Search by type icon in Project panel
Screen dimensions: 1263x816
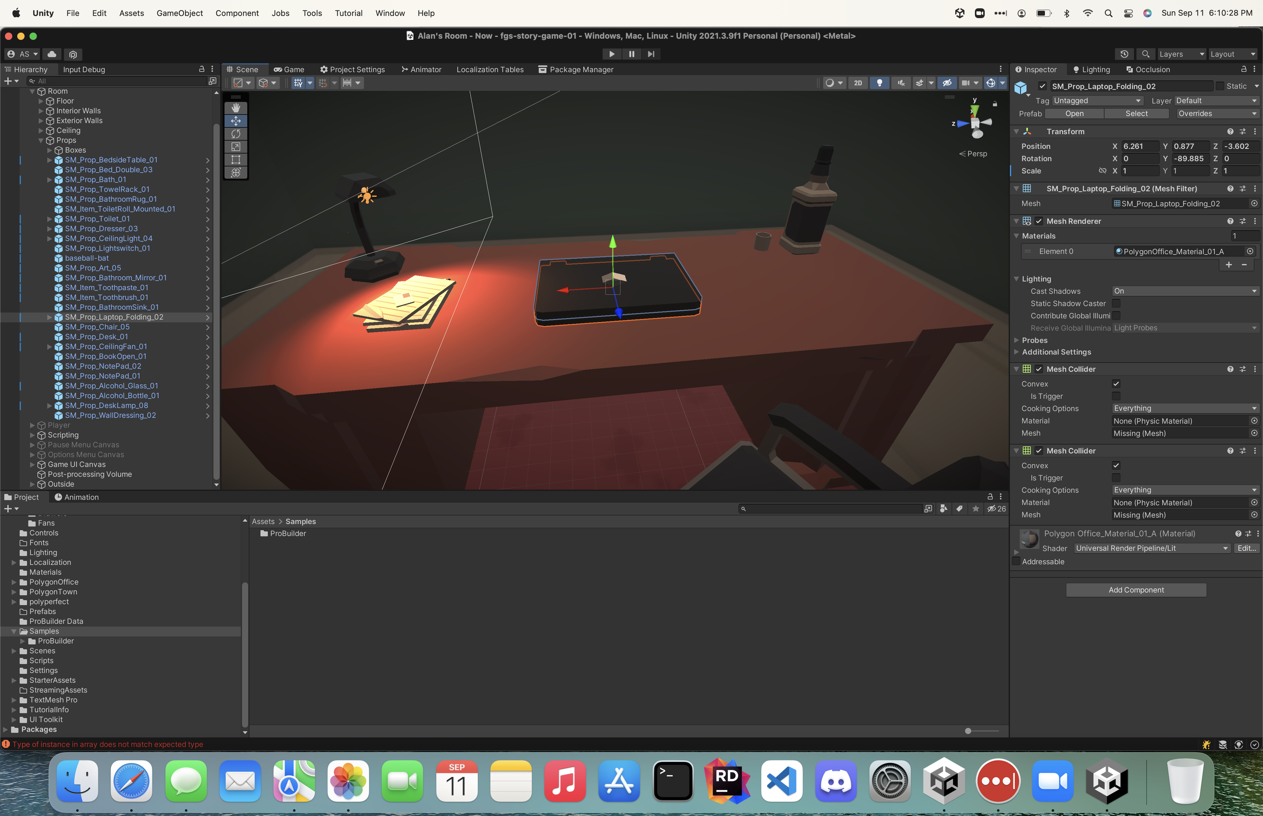pos(943,509)
